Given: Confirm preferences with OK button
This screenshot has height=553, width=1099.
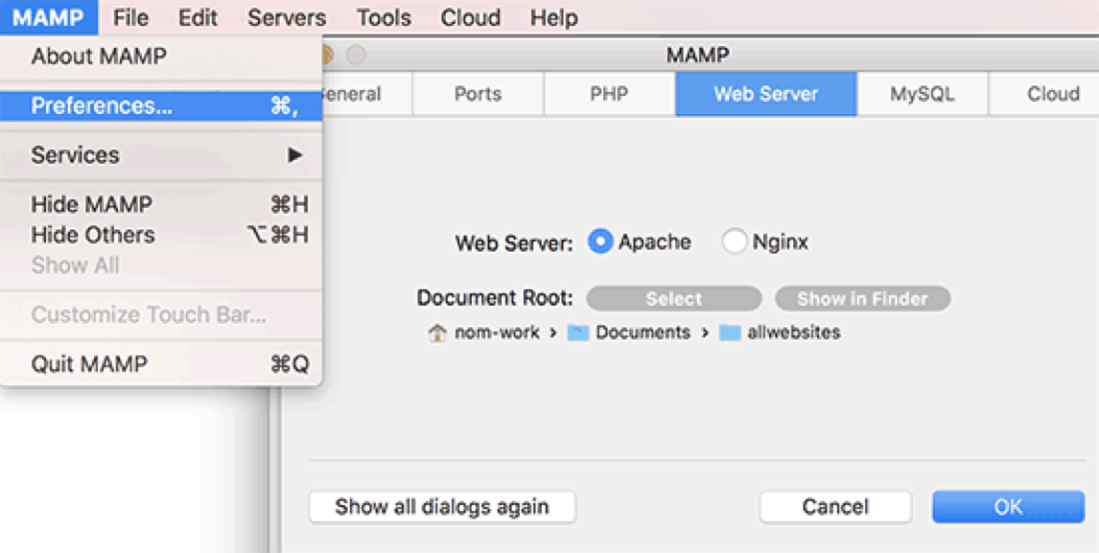Looking at the screenshot, I should 1008,507.
